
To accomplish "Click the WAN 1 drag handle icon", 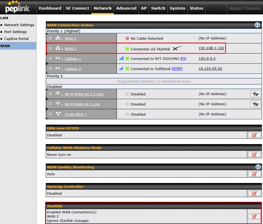I will [x=50, y=38].
